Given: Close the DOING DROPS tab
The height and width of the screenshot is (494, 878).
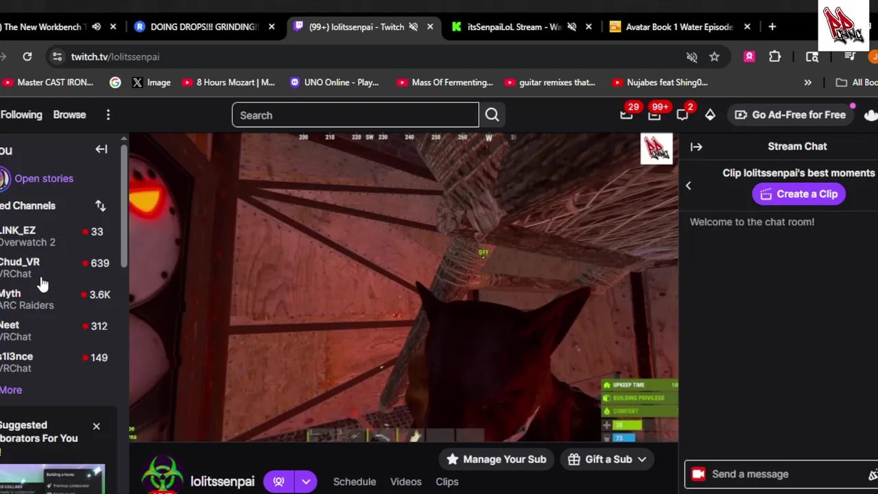Looking at the screenshot, I should pos(272,27).
